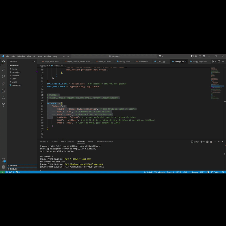Collapse the MYPROJECT root section

click(15, 66)
